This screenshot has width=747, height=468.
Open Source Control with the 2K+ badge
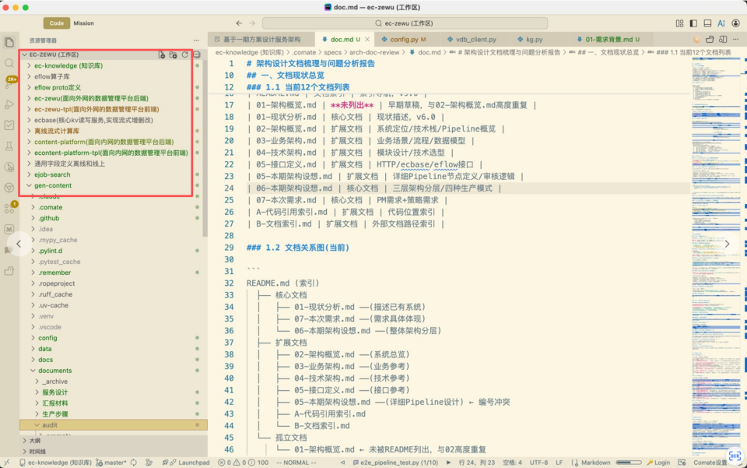click(9, 83)
